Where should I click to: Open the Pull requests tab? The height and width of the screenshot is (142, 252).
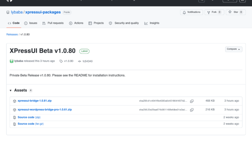[53, 23]
